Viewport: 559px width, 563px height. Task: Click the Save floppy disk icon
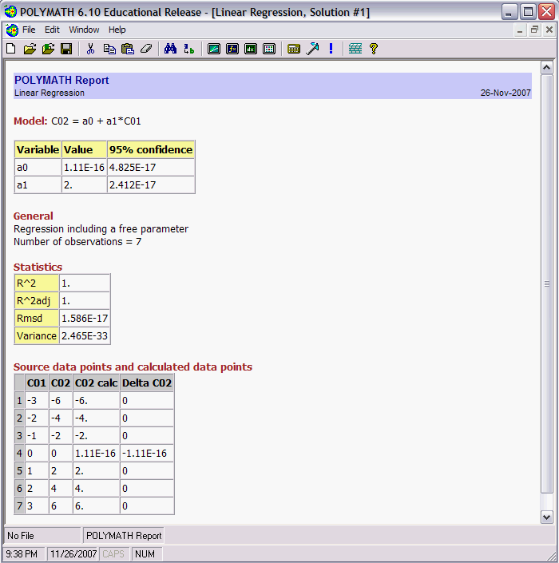[x=66, y=49]
